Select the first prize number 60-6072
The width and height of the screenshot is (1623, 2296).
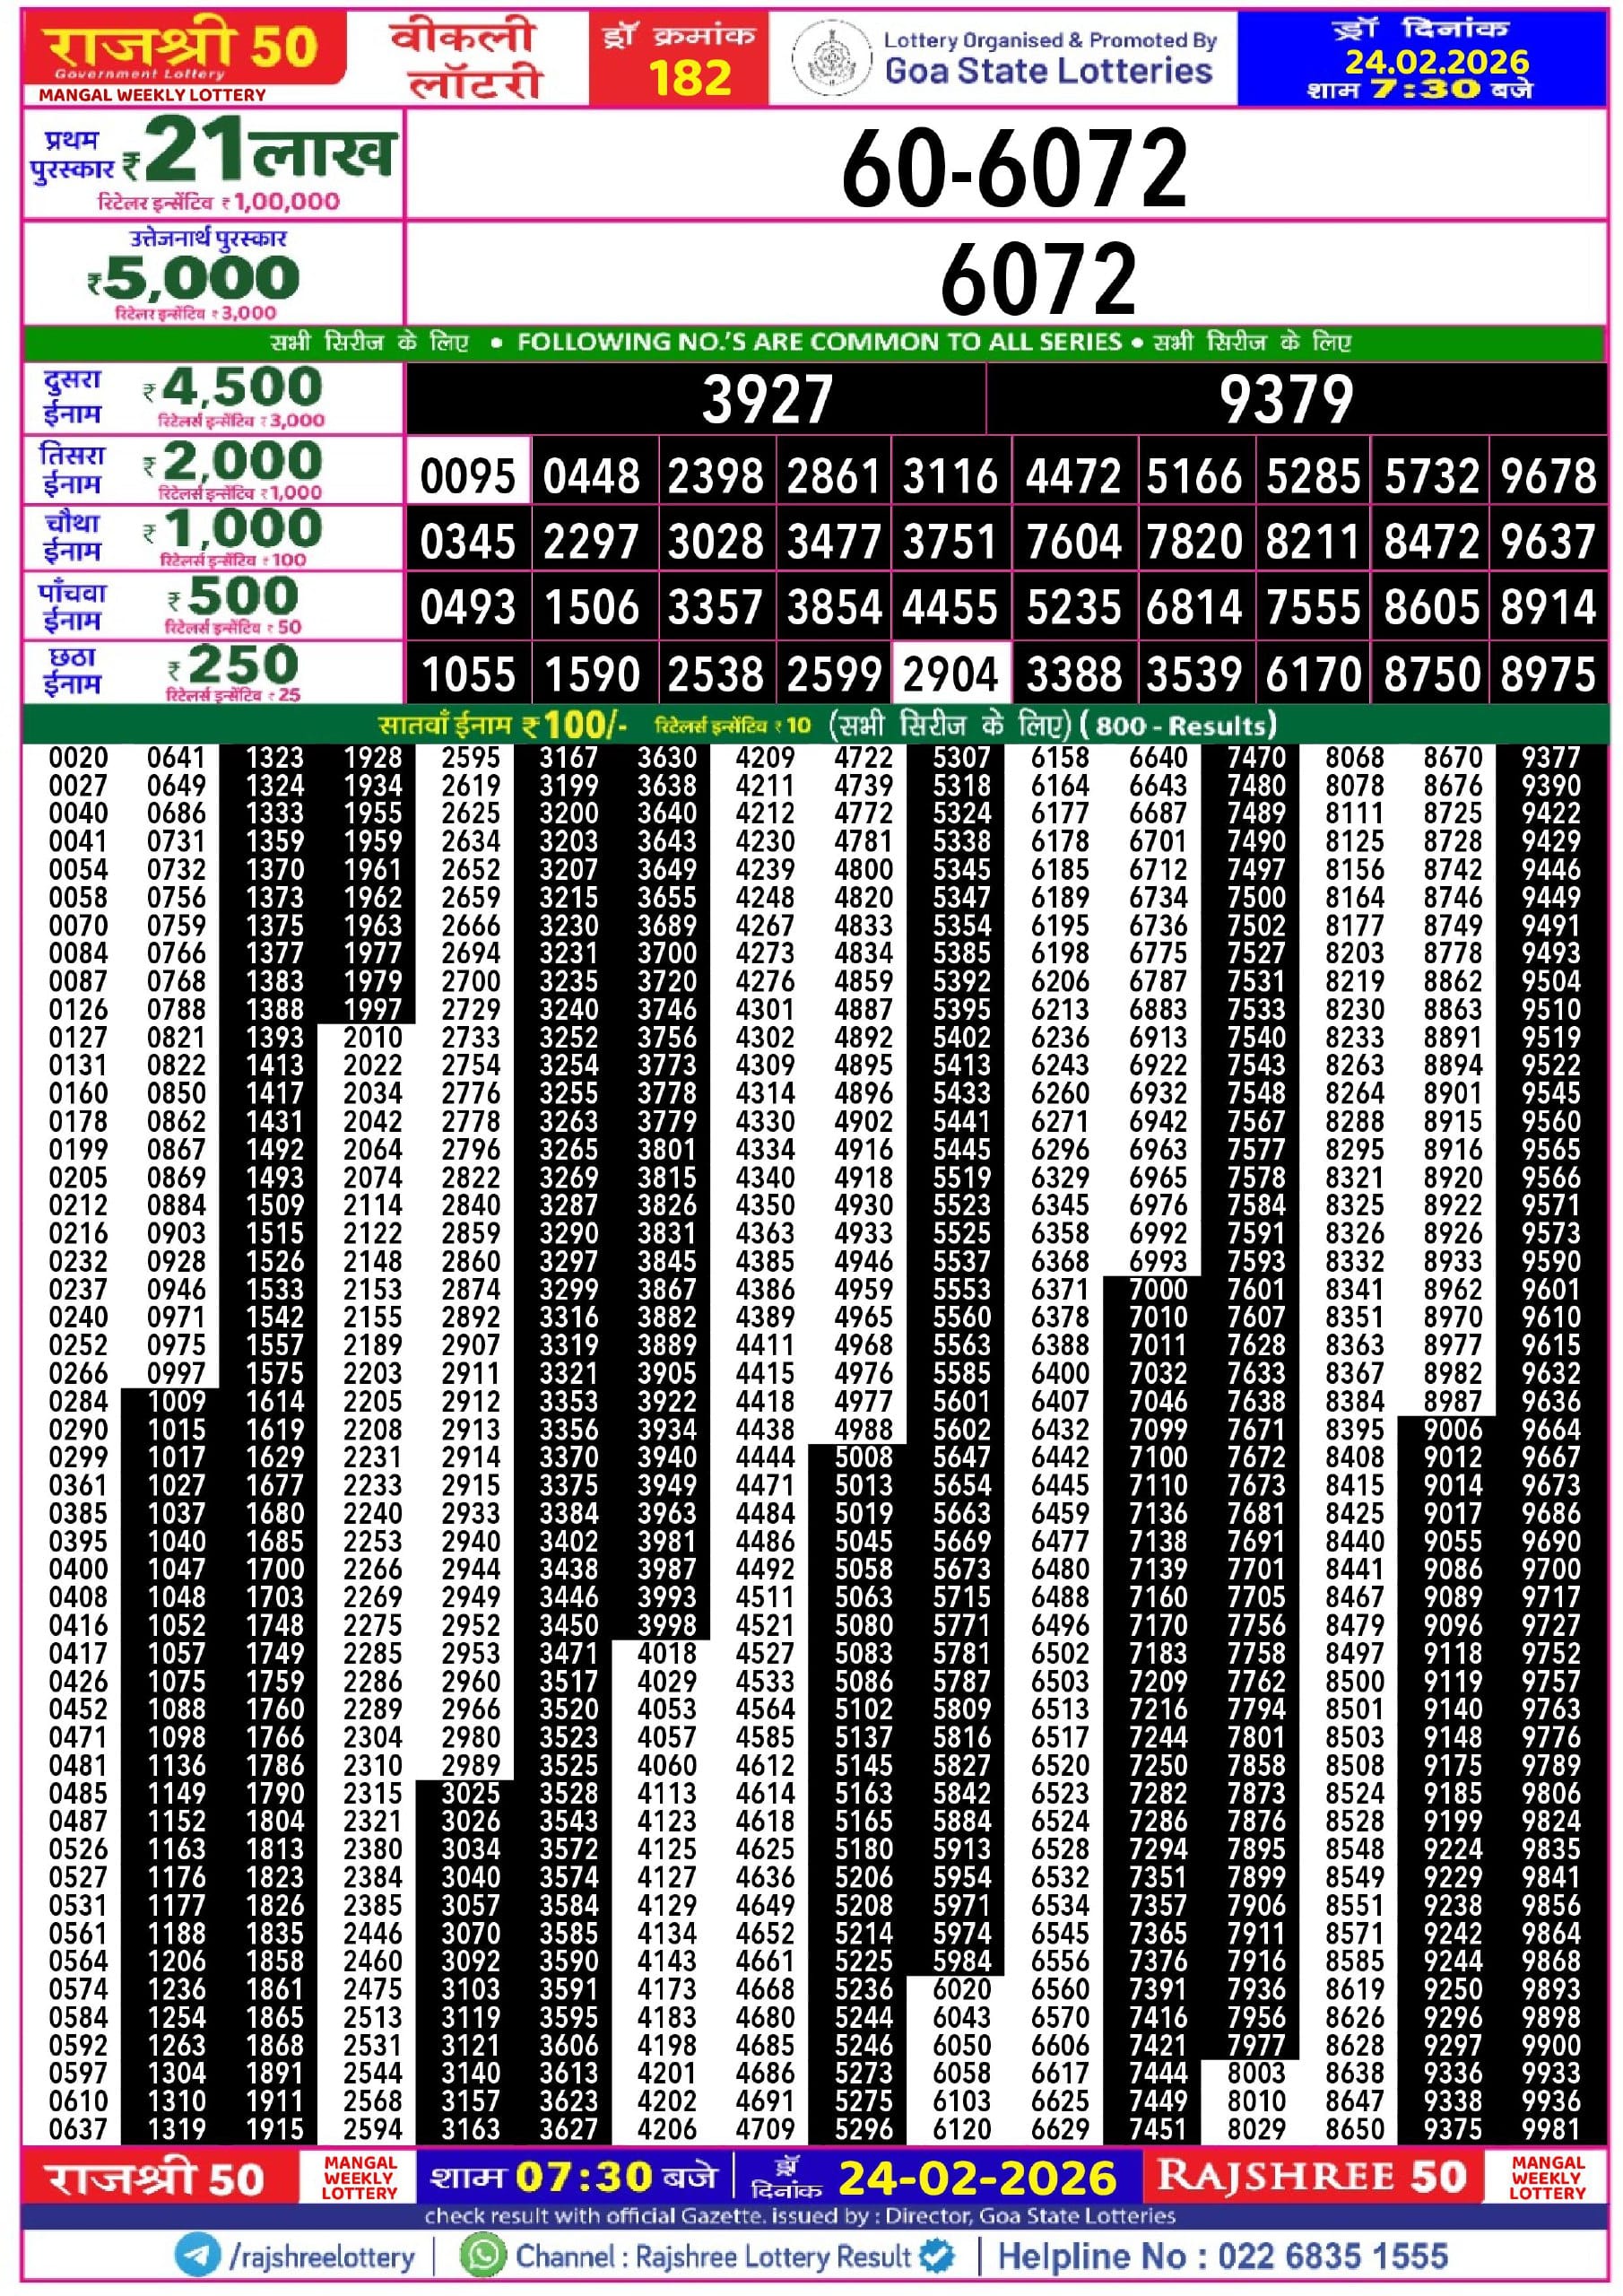(x=1013, y=168)
